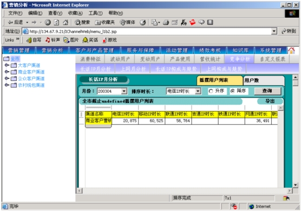Go to browser Home page icon

(x=65, y=23)
